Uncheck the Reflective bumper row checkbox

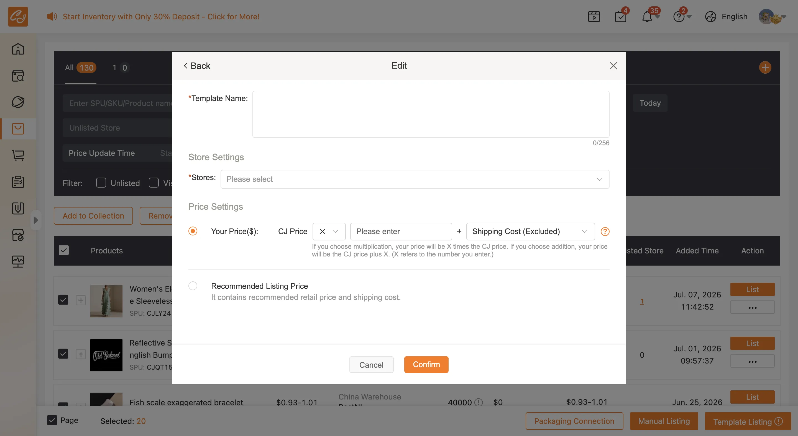point(63,354)
